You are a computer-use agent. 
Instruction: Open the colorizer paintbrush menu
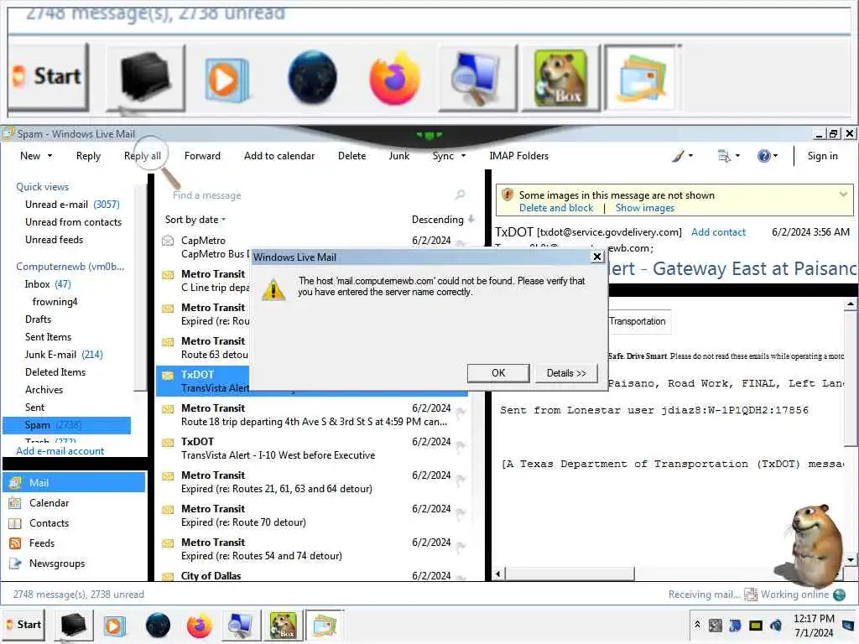pyautogui.click(x=682, y=156)
